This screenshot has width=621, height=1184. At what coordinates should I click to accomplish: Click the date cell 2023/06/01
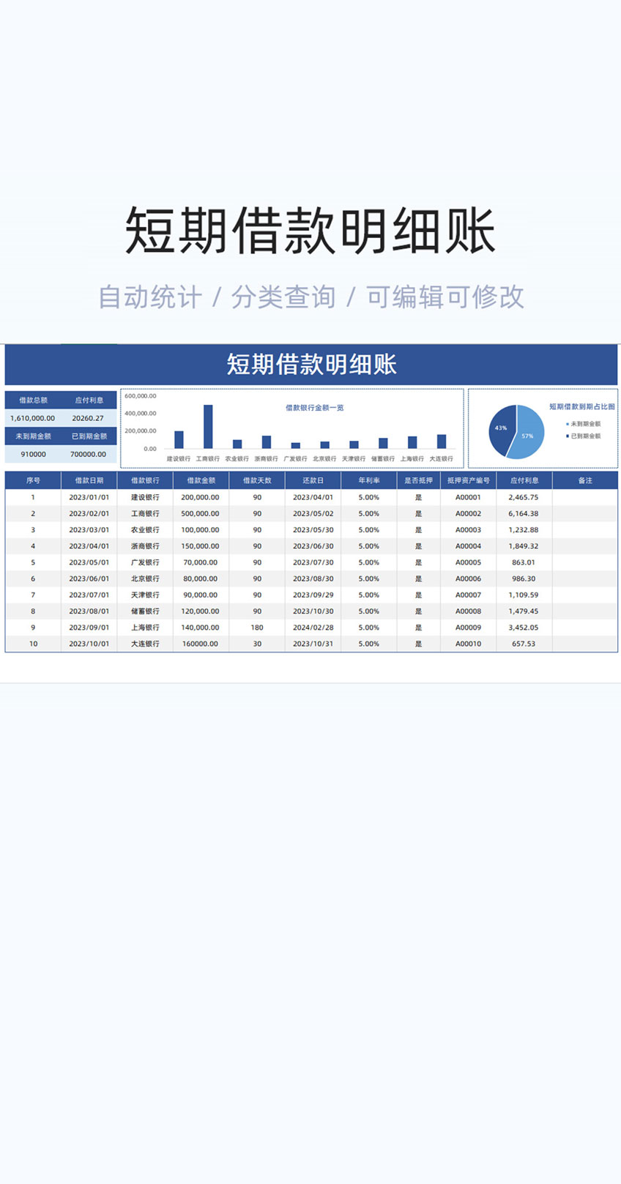point(89,578)
